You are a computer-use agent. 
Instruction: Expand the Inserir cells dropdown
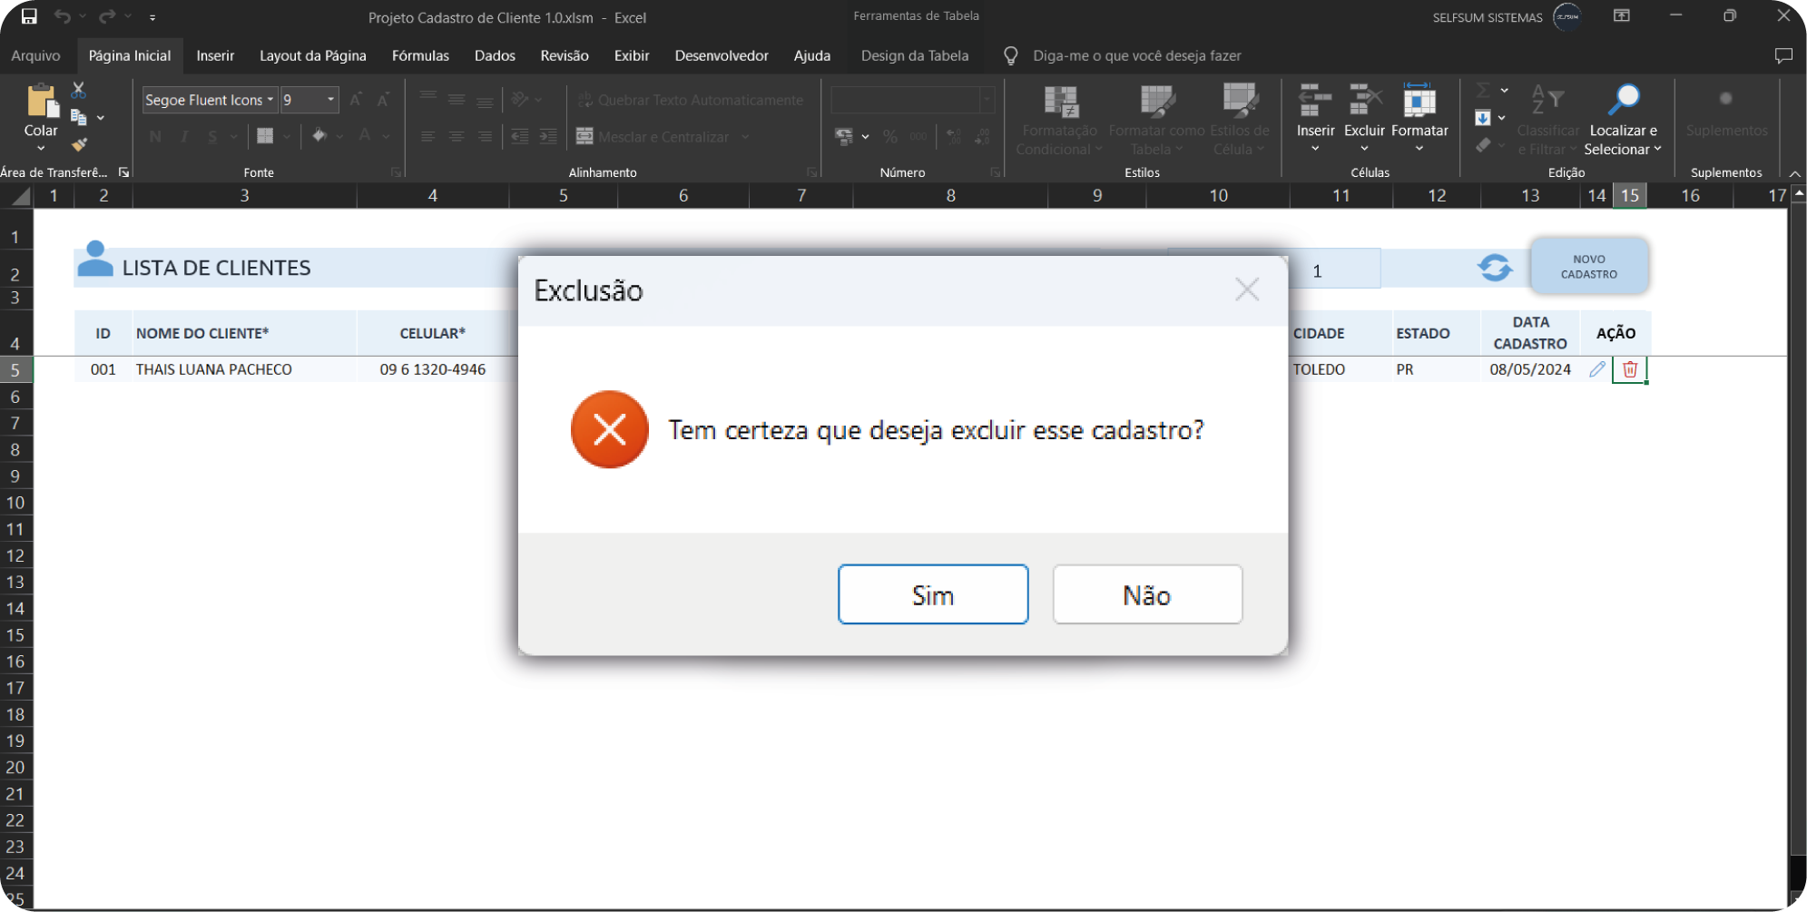point(1314,149)
